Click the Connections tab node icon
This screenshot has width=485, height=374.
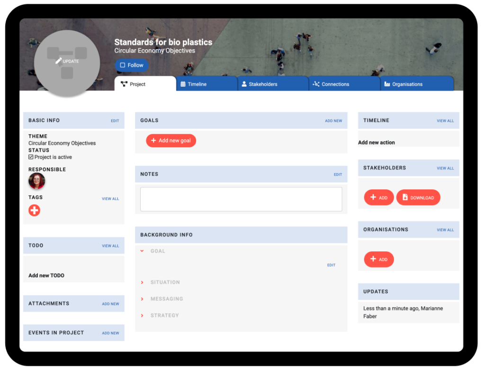(x=316, y=84)
